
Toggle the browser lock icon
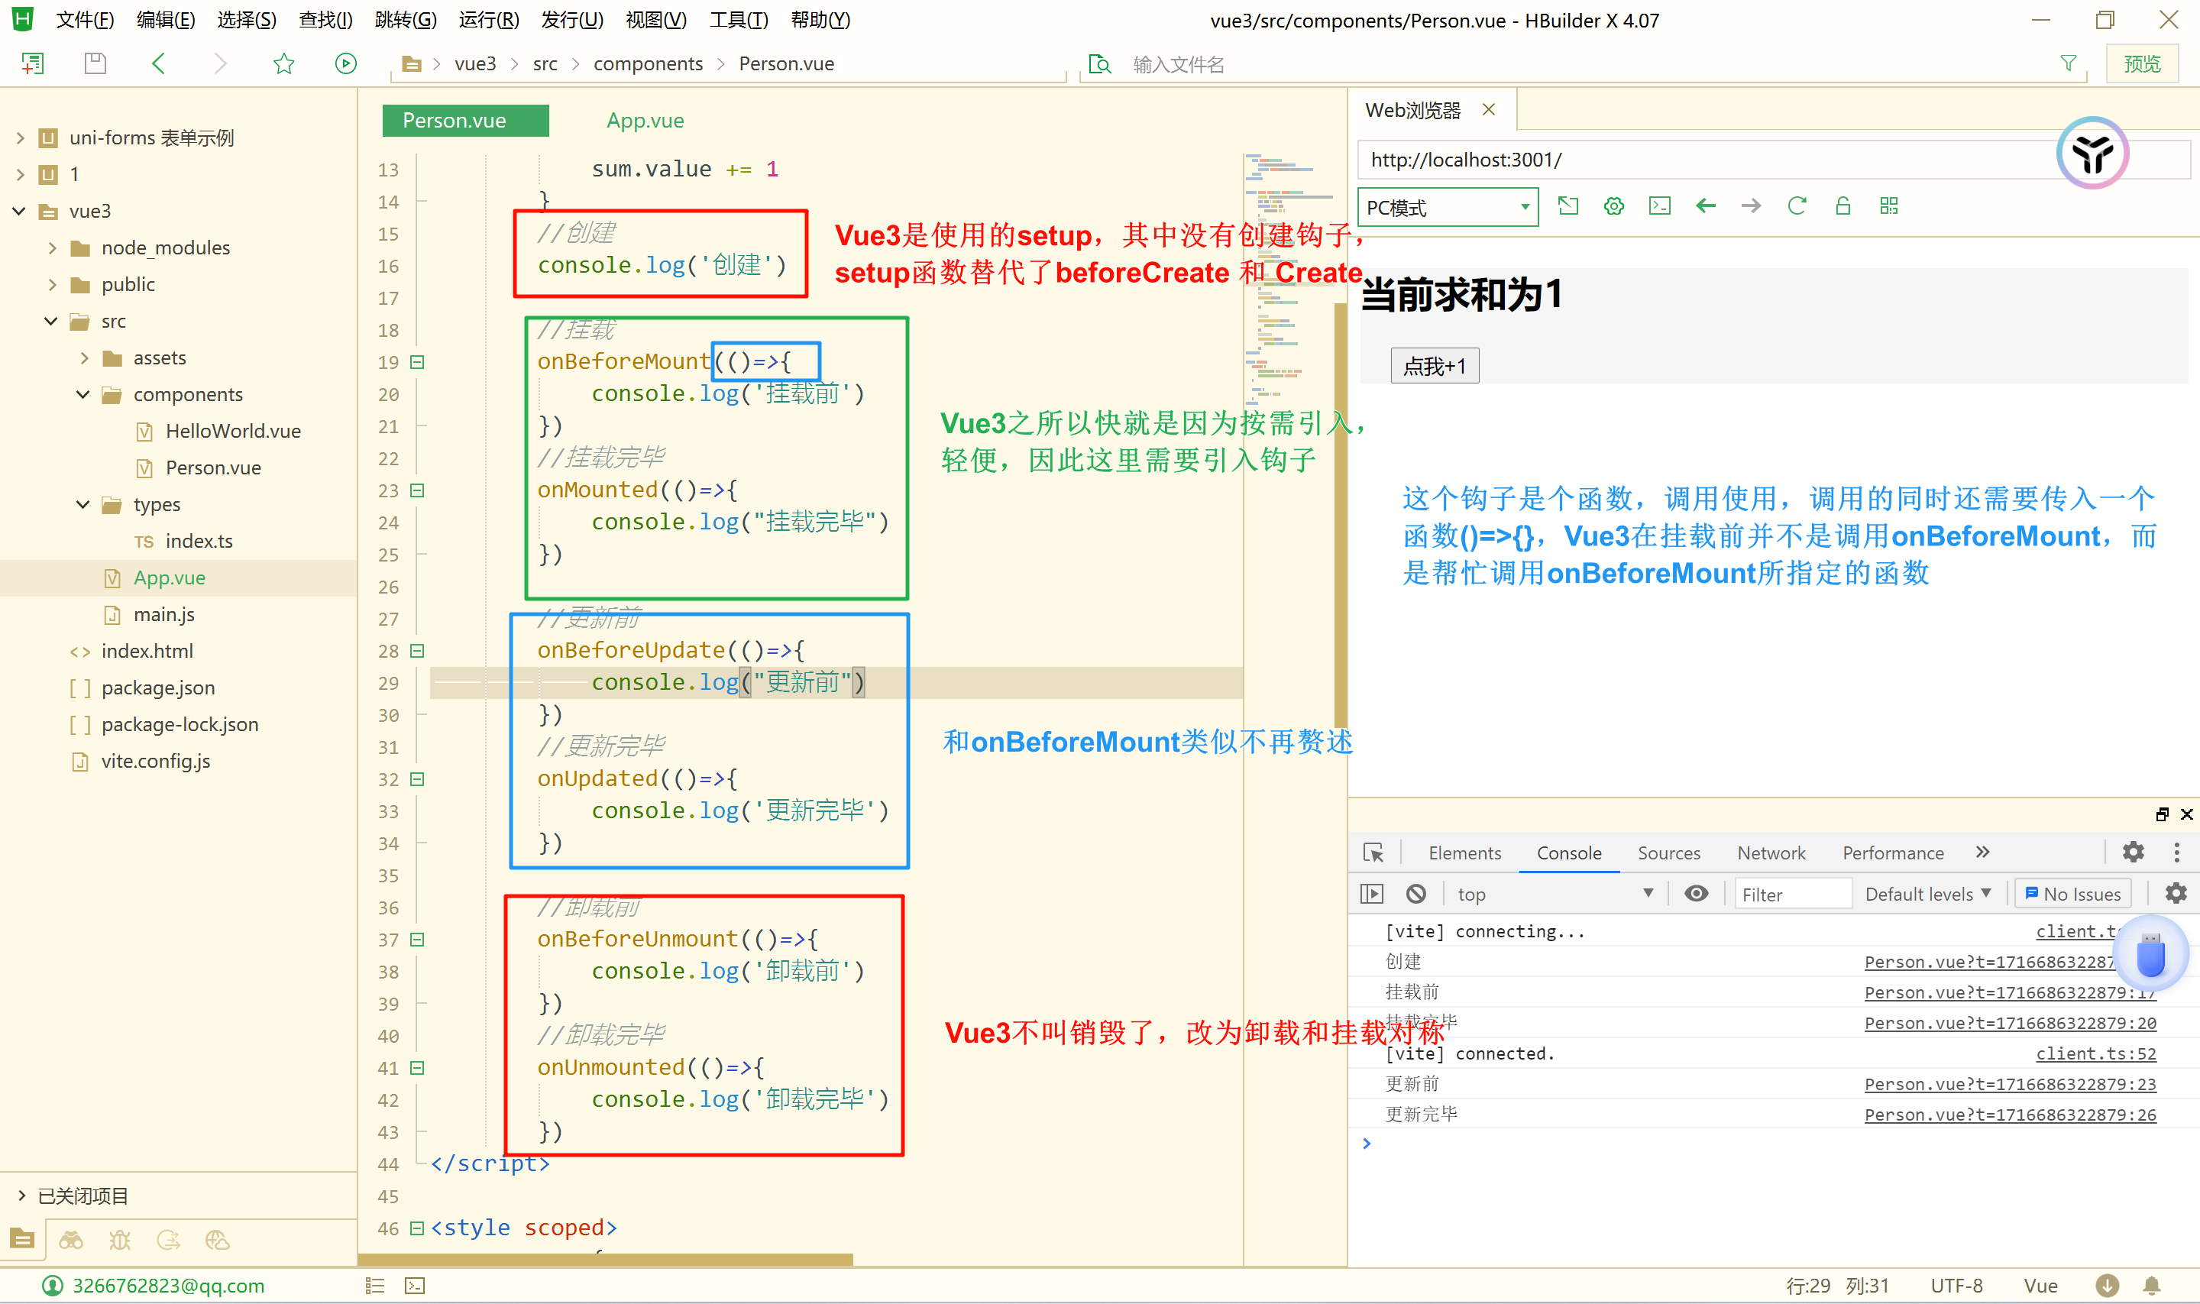tap(1842, 205)
